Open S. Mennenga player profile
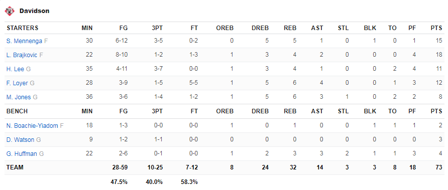This screenshot has width=448, height=190. 25,41
